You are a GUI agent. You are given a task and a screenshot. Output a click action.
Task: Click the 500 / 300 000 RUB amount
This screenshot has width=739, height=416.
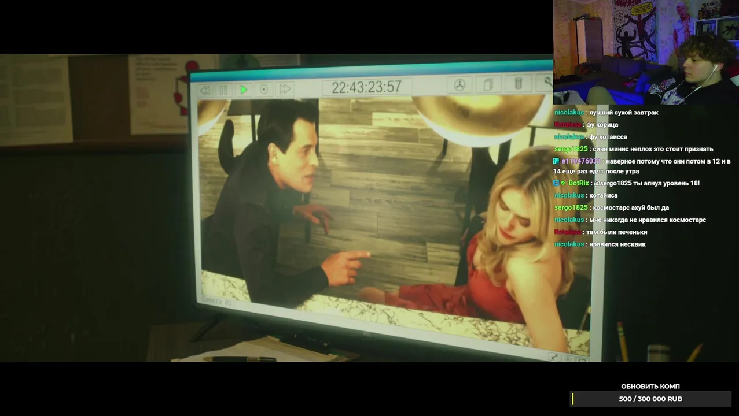tap(650, 399)
